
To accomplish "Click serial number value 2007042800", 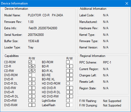I will pyautogui.click(x=36, y=35).
